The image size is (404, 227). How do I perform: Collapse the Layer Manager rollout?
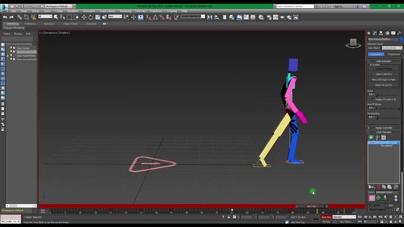384,132
